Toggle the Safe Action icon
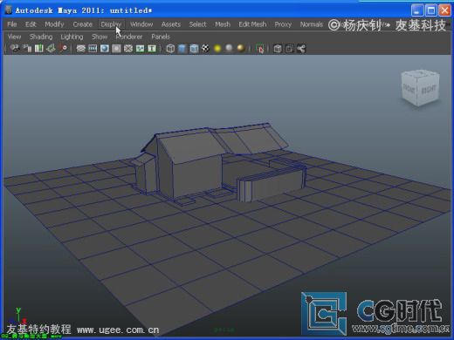Screen dimensions: 454x340 [140, 48]
